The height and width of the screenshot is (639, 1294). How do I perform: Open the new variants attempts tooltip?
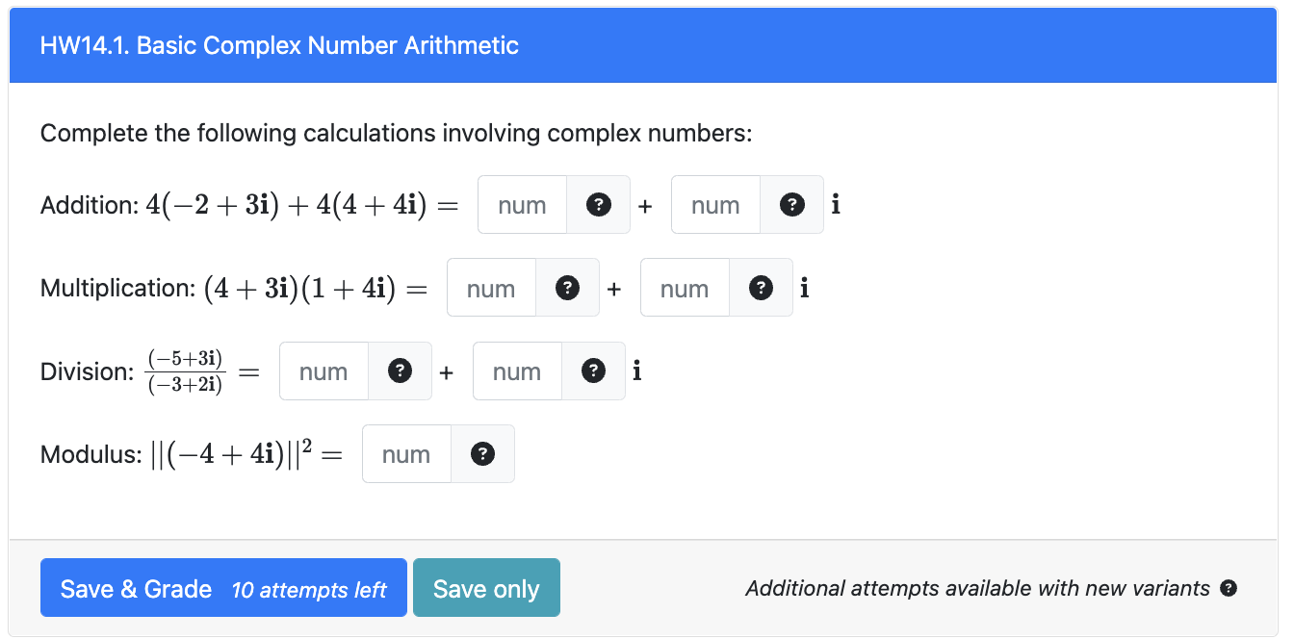(1230, 588)
